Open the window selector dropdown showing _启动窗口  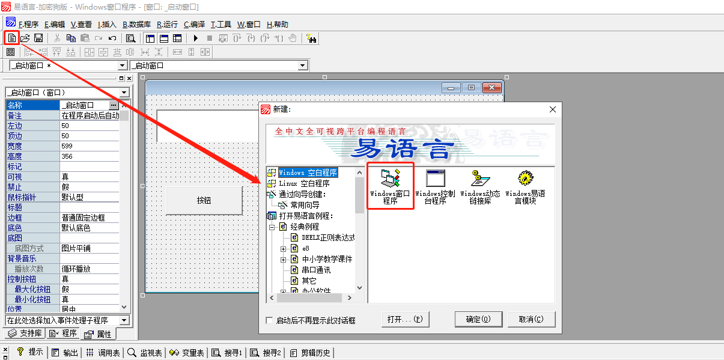(303, 65)
